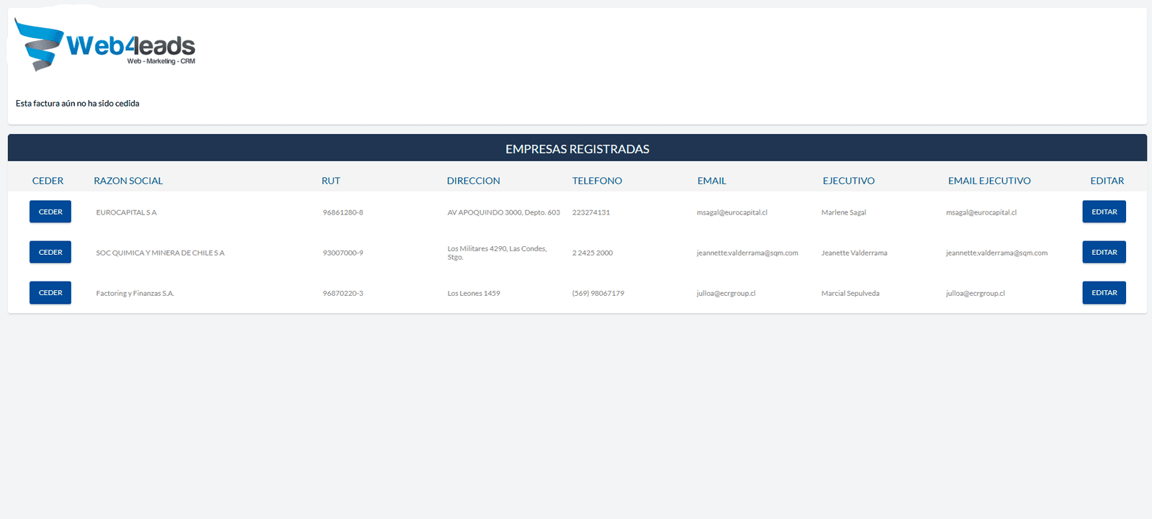
Task: Click address Los Militares 4290, Las Condes
Action: tap(497, 253)
